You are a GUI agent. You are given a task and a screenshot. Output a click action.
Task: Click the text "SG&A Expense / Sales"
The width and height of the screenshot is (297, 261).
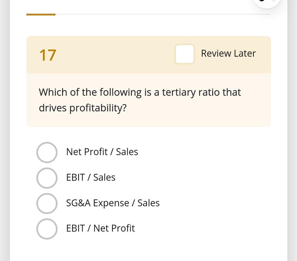(x=113, y=203)
